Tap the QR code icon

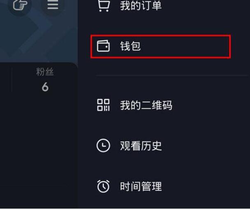(x=103, y=105)
